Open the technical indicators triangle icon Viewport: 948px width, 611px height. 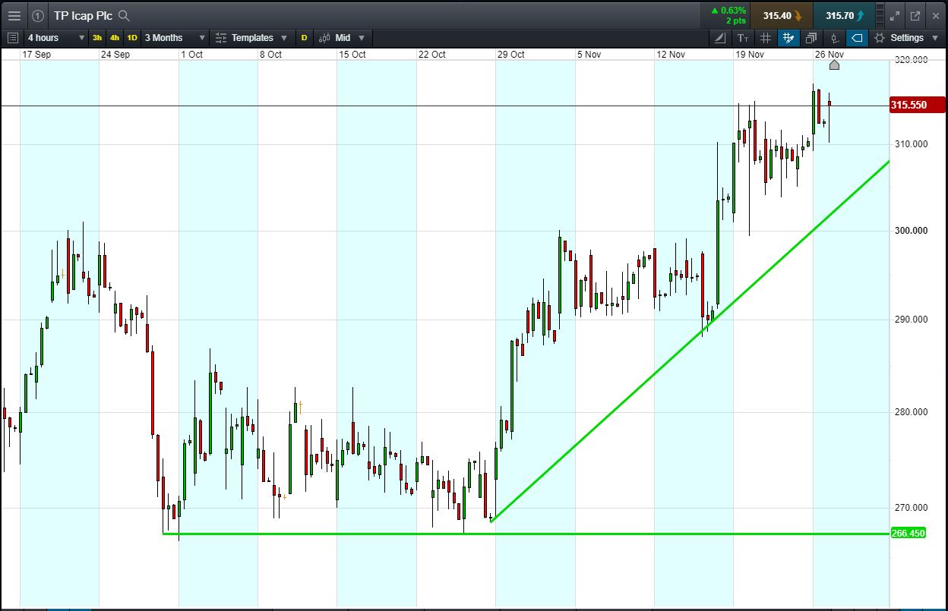[720, 37]
